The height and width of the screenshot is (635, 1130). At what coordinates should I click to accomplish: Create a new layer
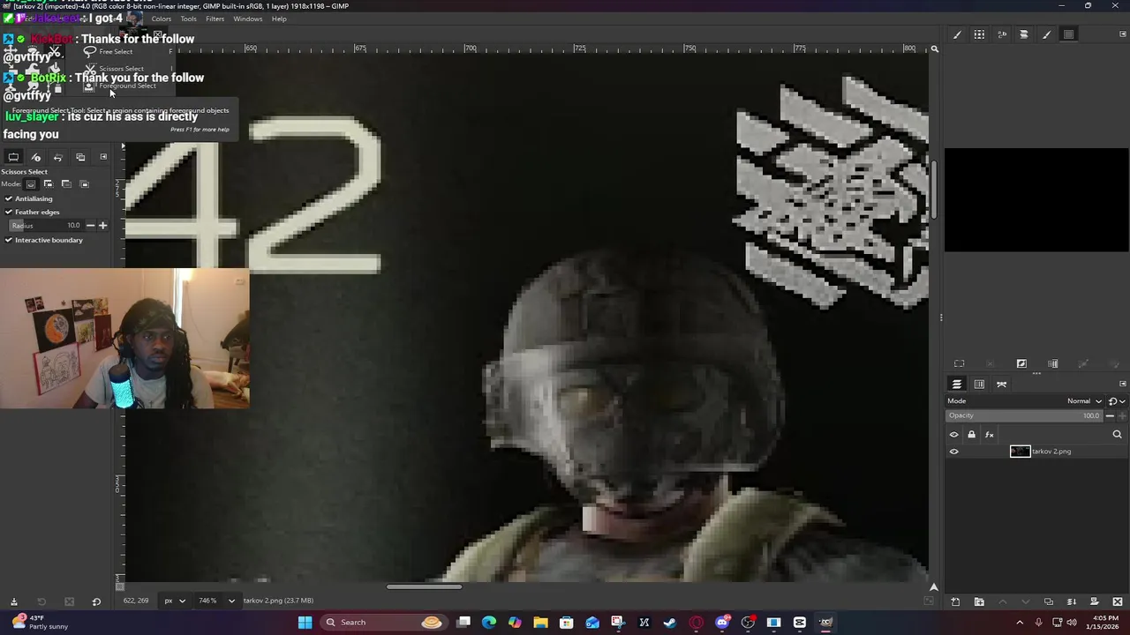[955, 601]
